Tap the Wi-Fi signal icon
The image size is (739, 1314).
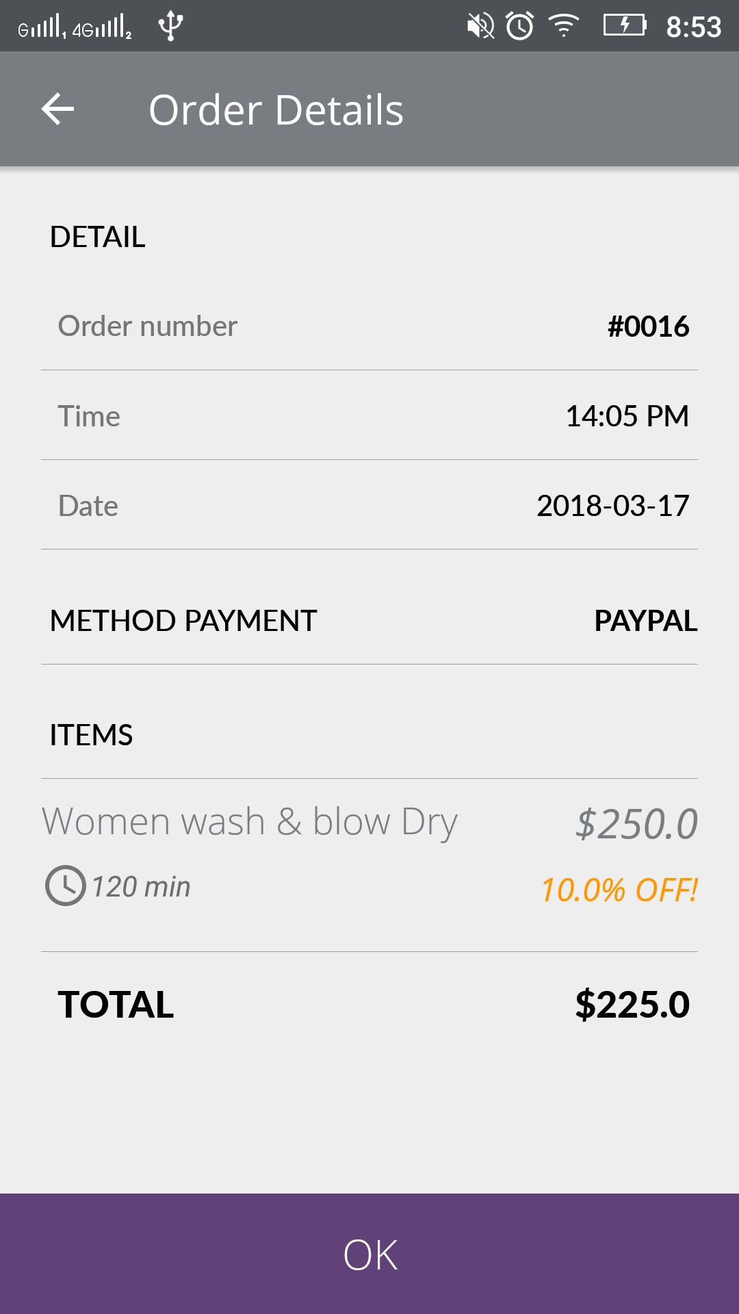pos(564,26)
